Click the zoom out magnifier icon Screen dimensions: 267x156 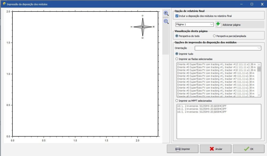point(166,21)
